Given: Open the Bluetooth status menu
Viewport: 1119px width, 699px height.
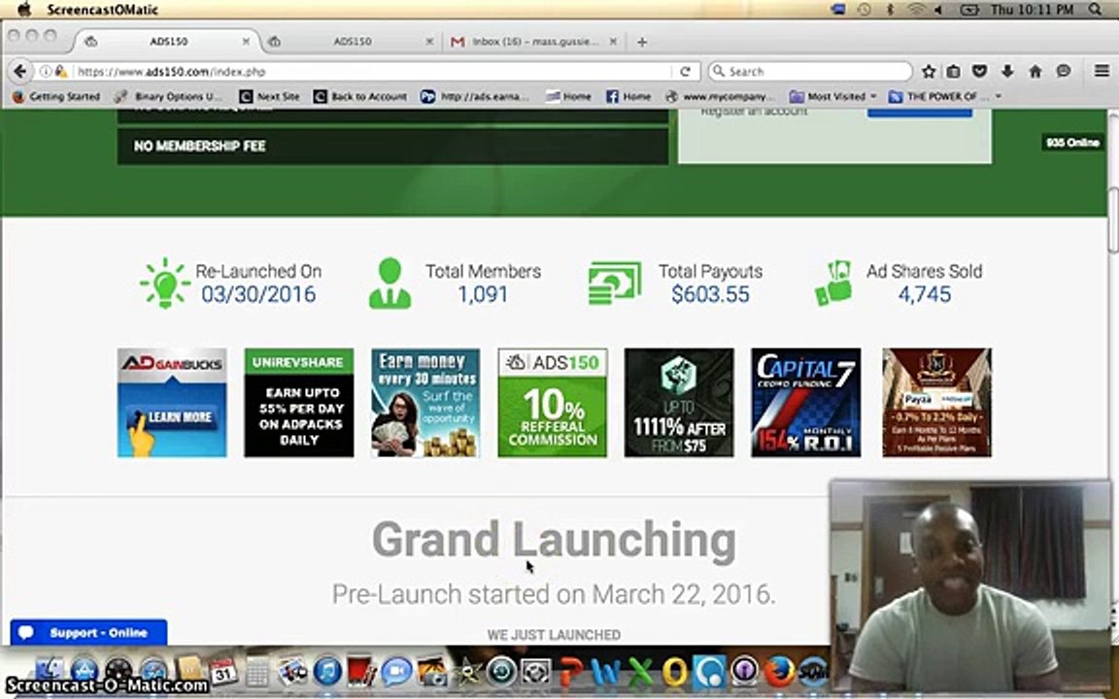Looking at the screenshot, I should point(890,10).
